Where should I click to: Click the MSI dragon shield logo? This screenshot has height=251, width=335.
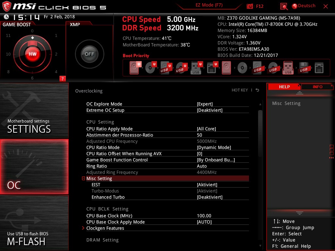pyautogui.click(x=7, y=6)
